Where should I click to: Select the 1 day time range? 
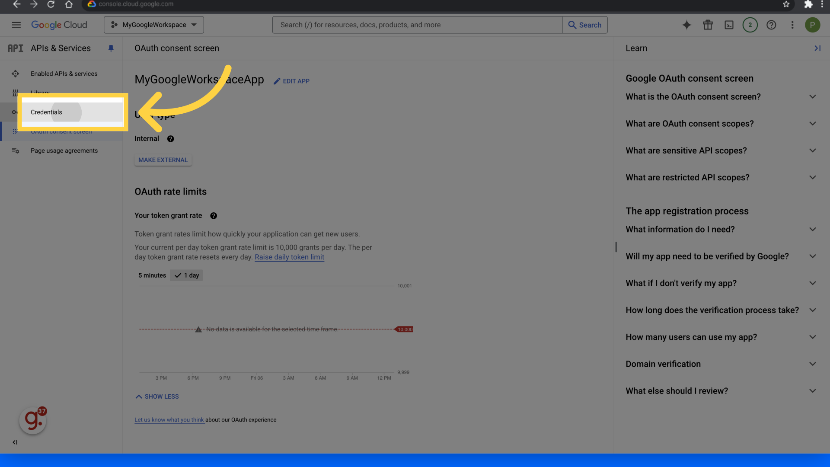[x=186, y=275]
